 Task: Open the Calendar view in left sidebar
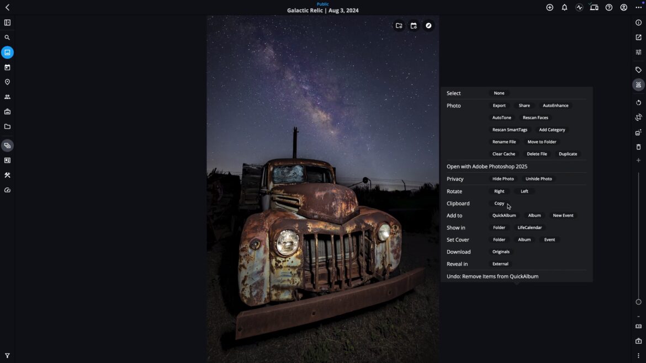(x=7, y=67)
